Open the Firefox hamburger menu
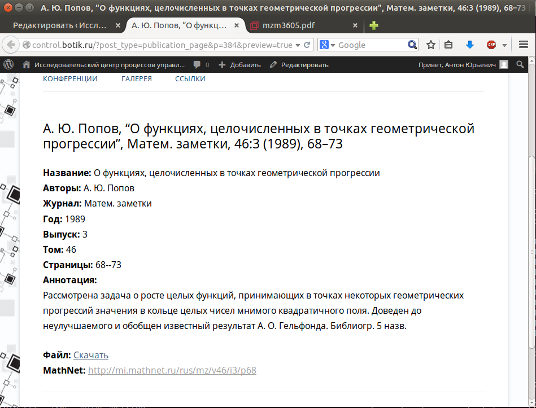The width and height of the screenshot is (536, 408). point(524,45)
